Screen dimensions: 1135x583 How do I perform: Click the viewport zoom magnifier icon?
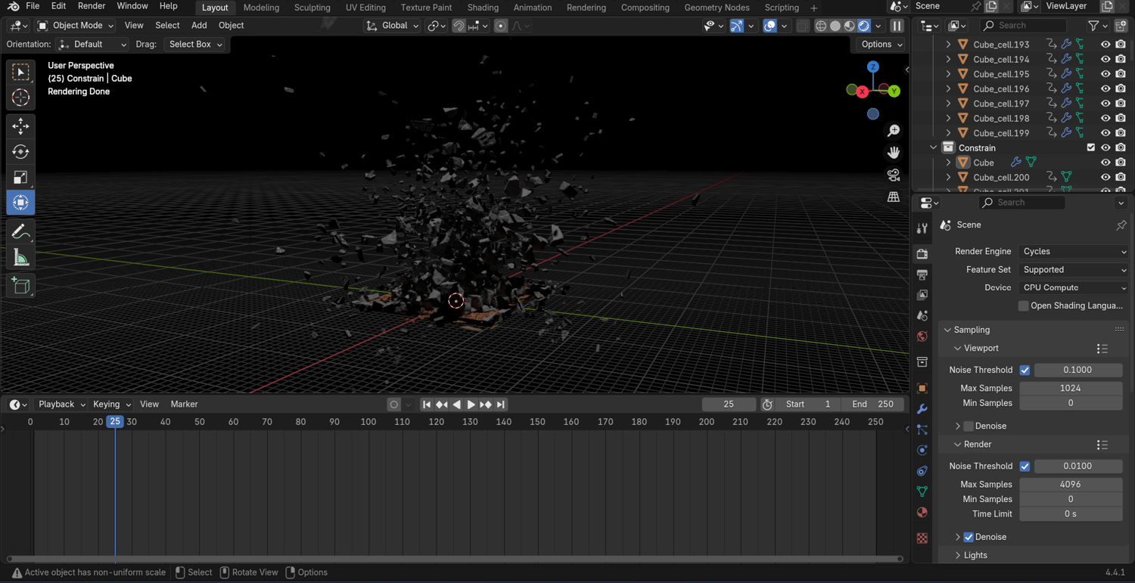(x=894, y=131)
